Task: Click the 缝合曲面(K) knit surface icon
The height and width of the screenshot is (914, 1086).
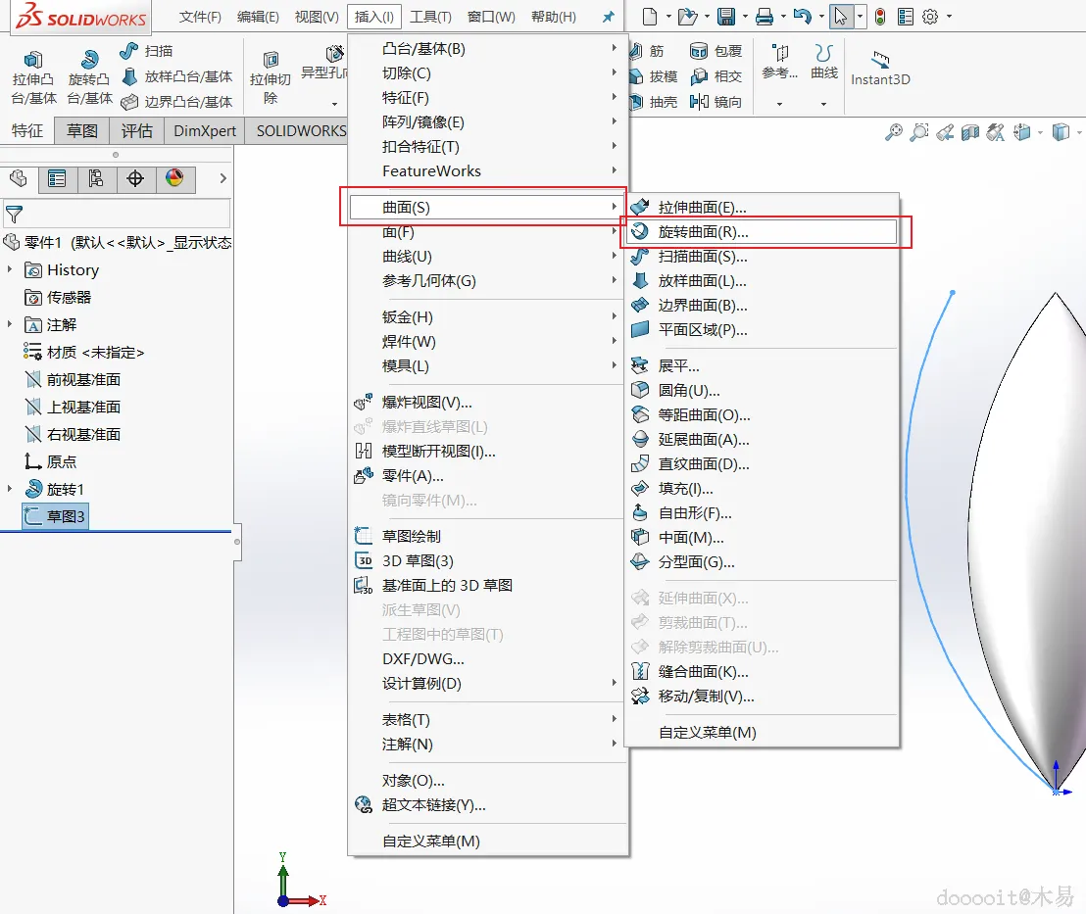Action: point(640,671)
